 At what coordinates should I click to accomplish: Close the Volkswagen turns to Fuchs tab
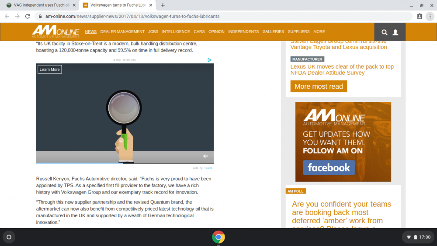[150, 5]
